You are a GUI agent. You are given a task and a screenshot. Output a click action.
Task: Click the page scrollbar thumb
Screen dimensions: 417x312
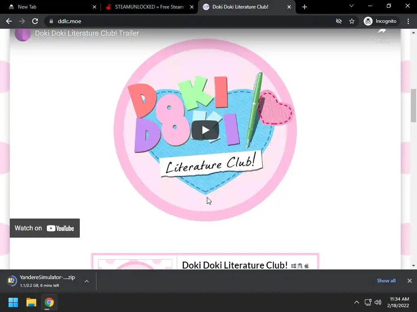[413, 105]
